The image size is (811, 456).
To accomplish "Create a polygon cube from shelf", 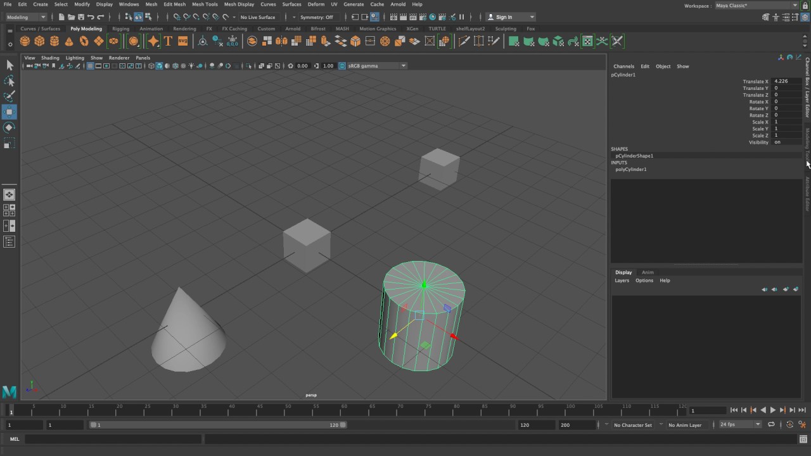I will tap(39, 41).
